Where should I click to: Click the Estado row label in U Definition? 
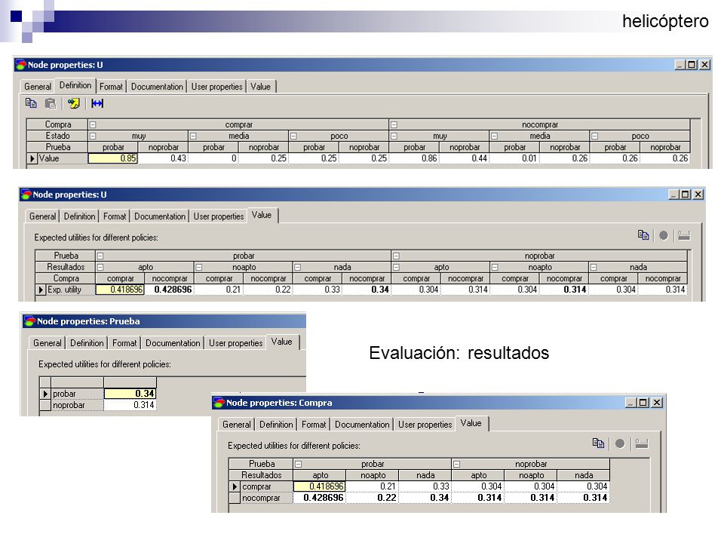(x=57, y=136)
